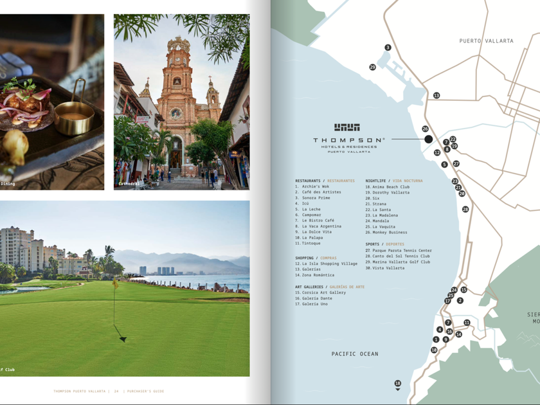Click legend entry 'Marina Vallarta Golf Club'

398,262
